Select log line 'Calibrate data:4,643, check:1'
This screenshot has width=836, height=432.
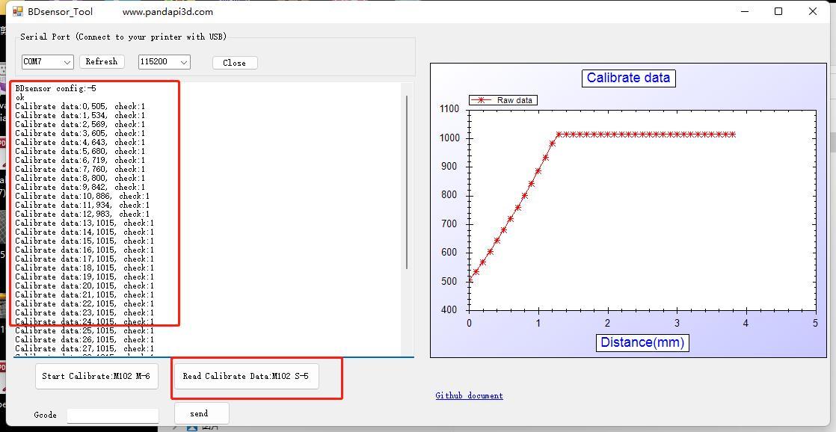tap(80, 142)
